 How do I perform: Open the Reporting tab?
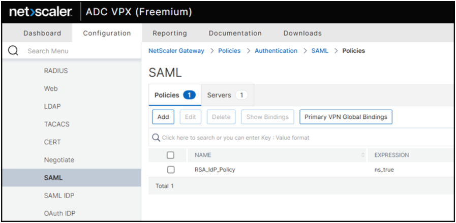pos(170,33)
